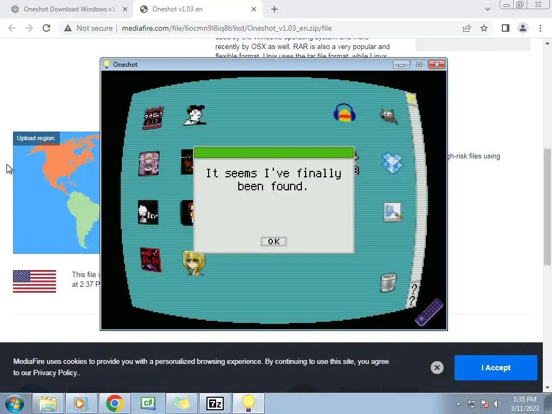Accept MediaFire cookies with I Accept
Screen dimensions: 552x414
(496, 368)
